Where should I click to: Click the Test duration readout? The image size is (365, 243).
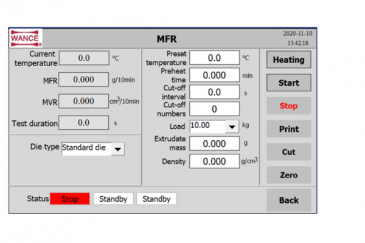(x=83, y=123)
